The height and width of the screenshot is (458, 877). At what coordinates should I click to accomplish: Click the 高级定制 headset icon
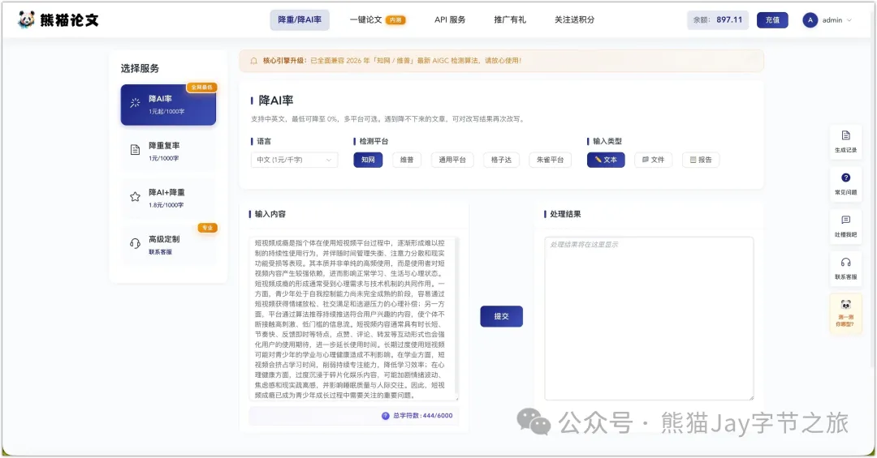click(135, 243)
